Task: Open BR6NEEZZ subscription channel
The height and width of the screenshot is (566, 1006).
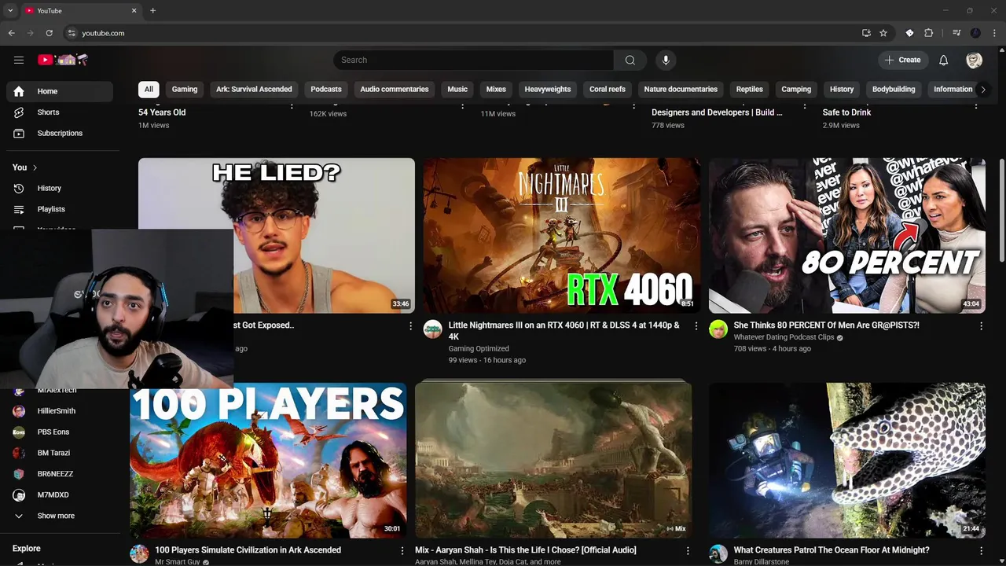Action: point(60,474)
